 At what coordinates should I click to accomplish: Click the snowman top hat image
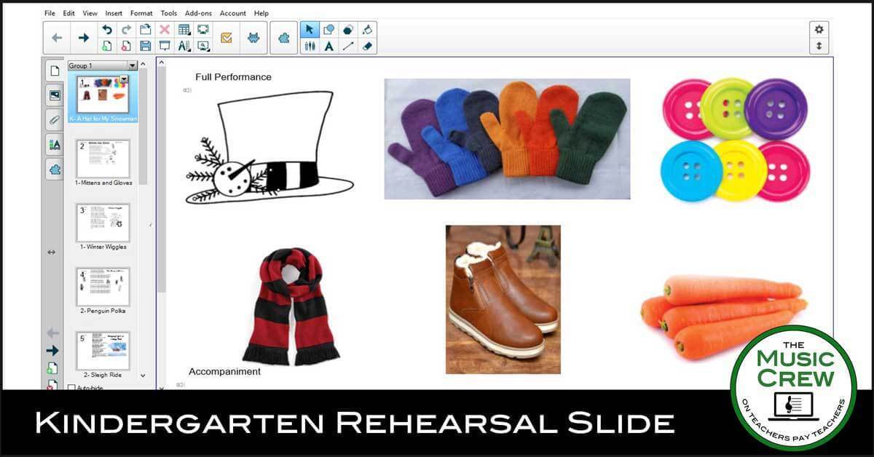pos(269,147)
